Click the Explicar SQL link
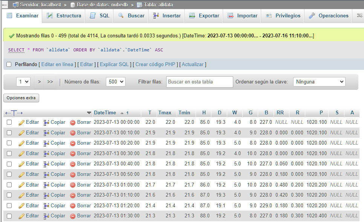 click(x=114, y=65)
